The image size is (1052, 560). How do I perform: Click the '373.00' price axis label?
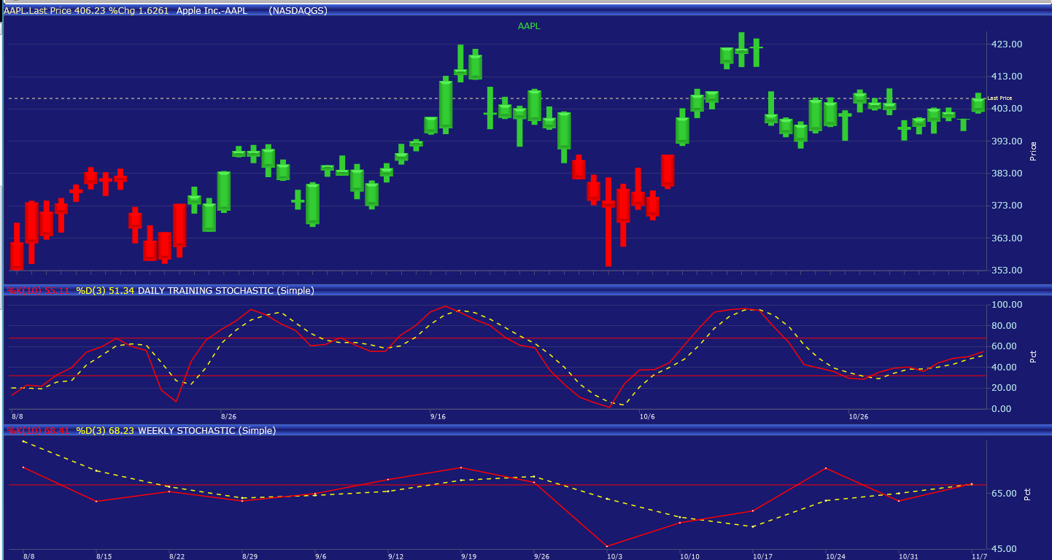[x=1007, y=206]
